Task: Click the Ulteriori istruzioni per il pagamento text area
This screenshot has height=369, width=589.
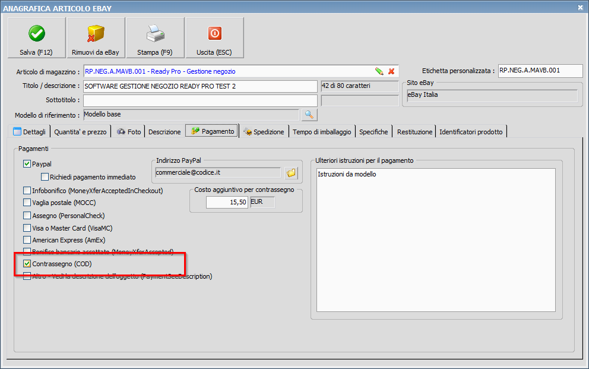Action: [436, 240]
